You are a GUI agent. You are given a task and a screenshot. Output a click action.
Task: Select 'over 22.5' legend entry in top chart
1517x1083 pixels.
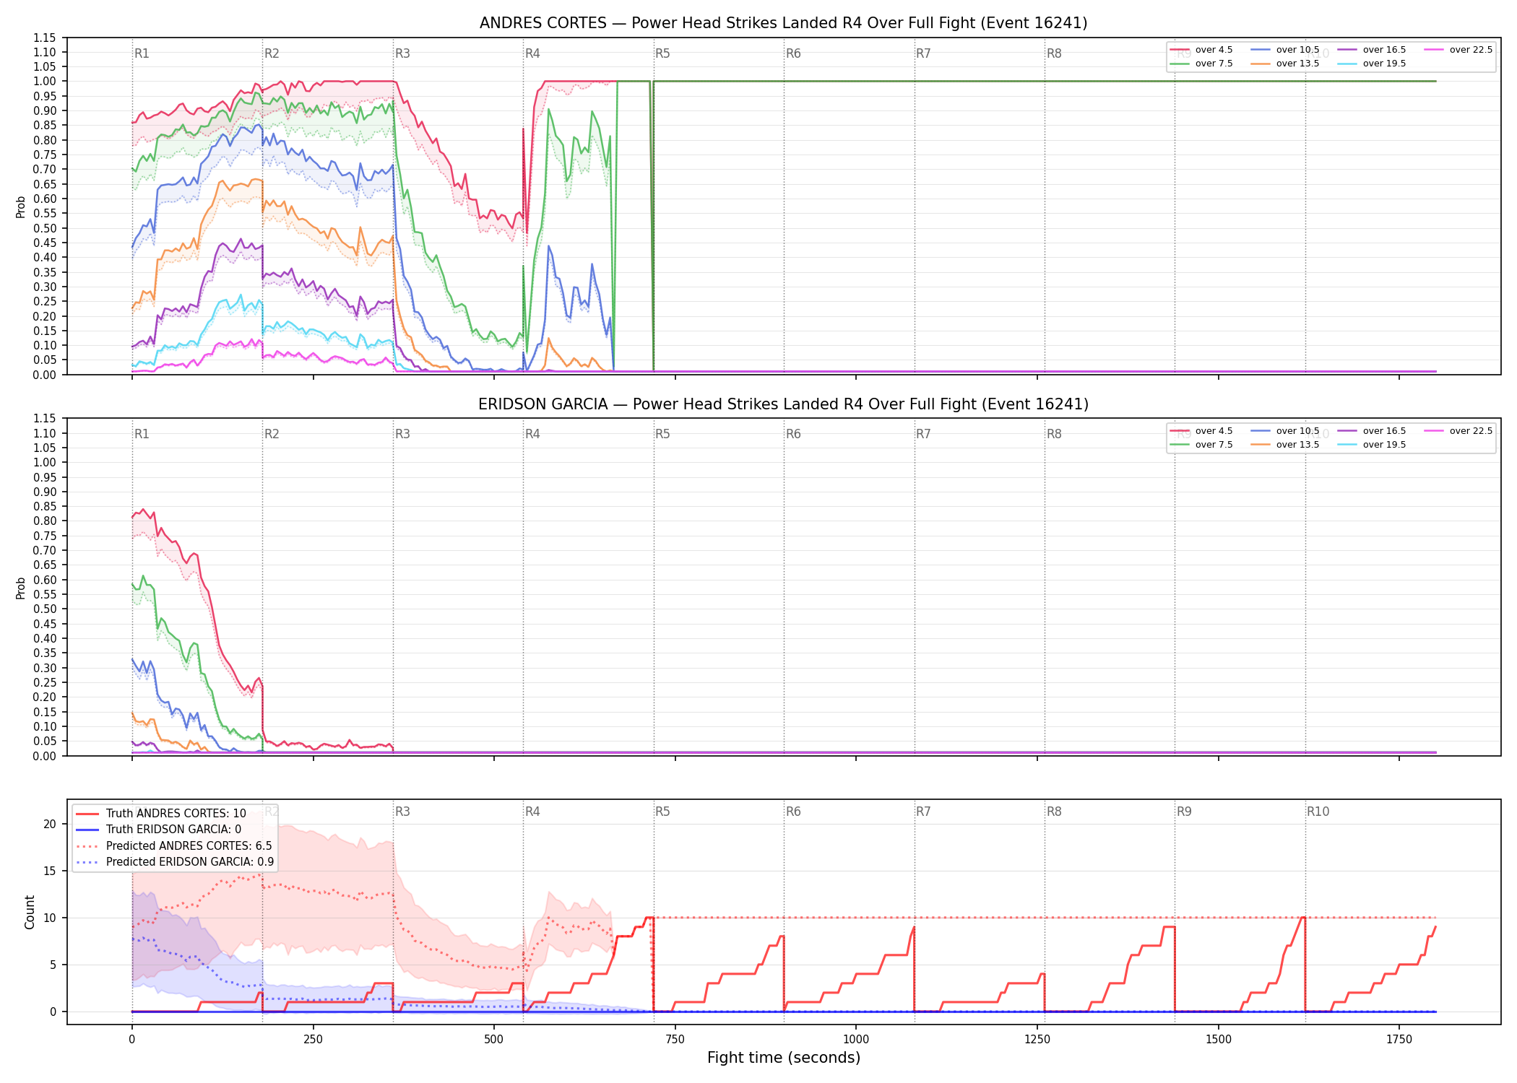click(x=1458, y=50)
